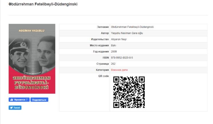
Task: Open the Военное дело category link
Action: click(x=119, y=70)
